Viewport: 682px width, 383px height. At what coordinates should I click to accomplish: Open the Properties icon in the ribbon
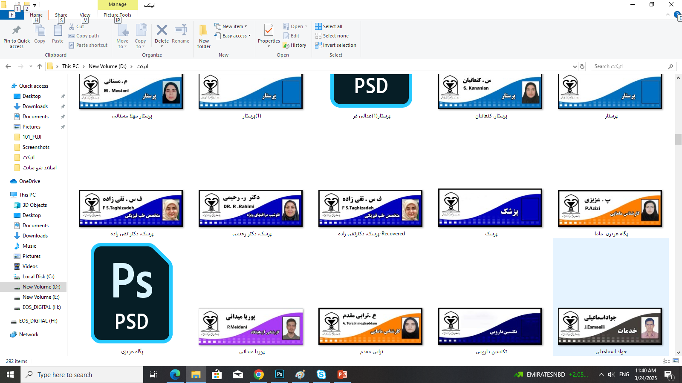(269, 31)
